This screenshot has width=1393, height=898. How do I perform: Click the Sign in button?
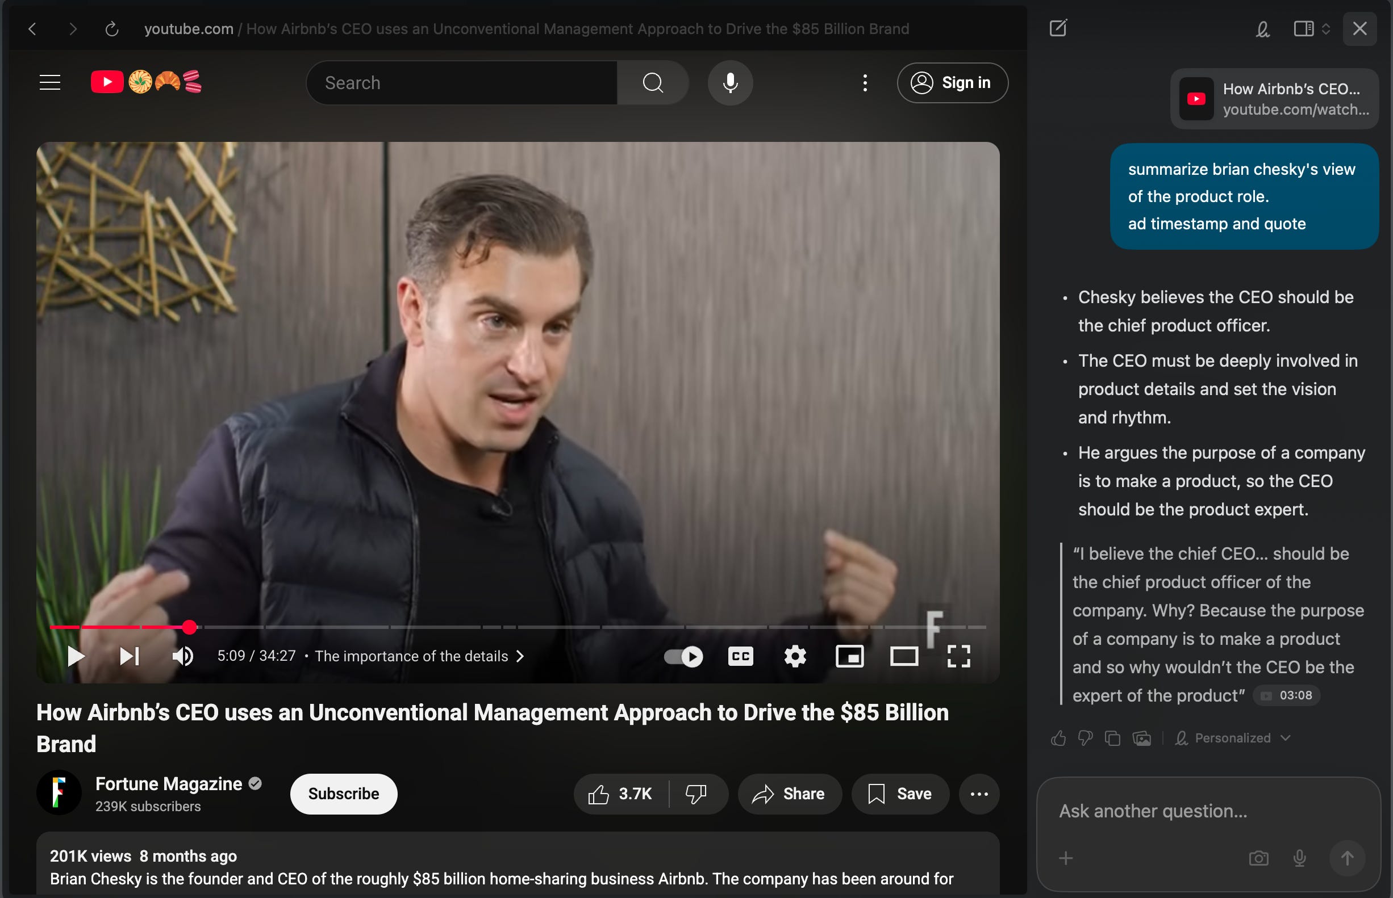point(952,83)
